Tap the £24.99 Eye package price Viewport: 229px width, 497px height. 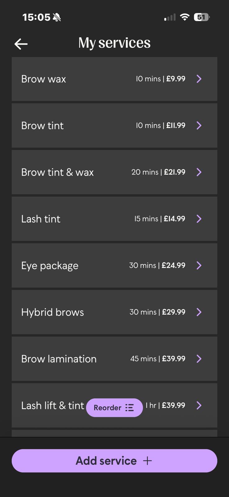tap(173, 265)
